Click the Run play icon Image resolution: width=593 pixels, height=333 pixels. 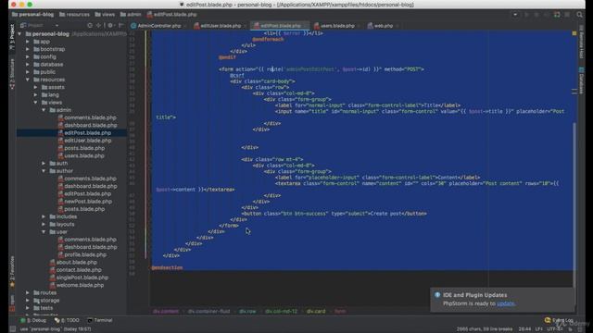pos(526,15)
